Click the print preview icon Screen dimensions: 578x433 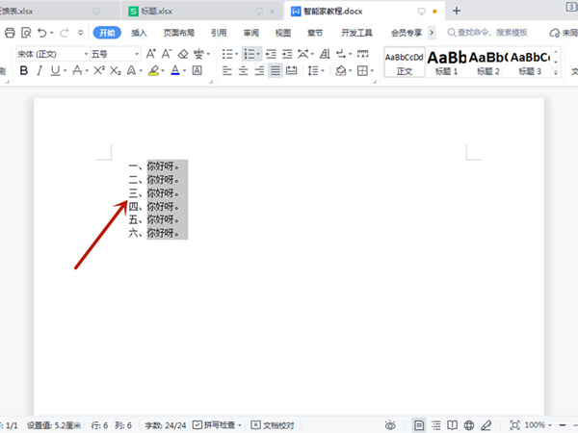click(25, 33)
